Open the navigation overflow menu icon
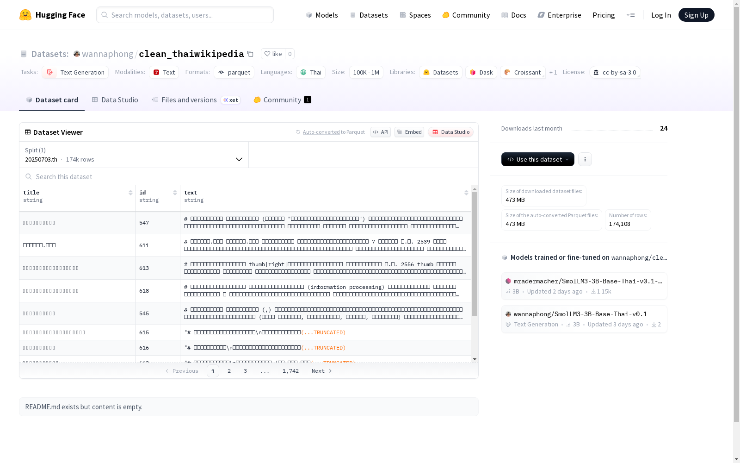The height and width of the screenshot is (463, 740). (x=630, y=15)
